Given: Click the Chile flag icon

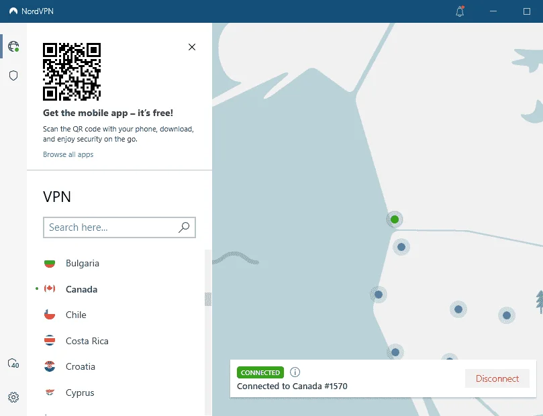Looking at the screenshot, I should [50, 315].
